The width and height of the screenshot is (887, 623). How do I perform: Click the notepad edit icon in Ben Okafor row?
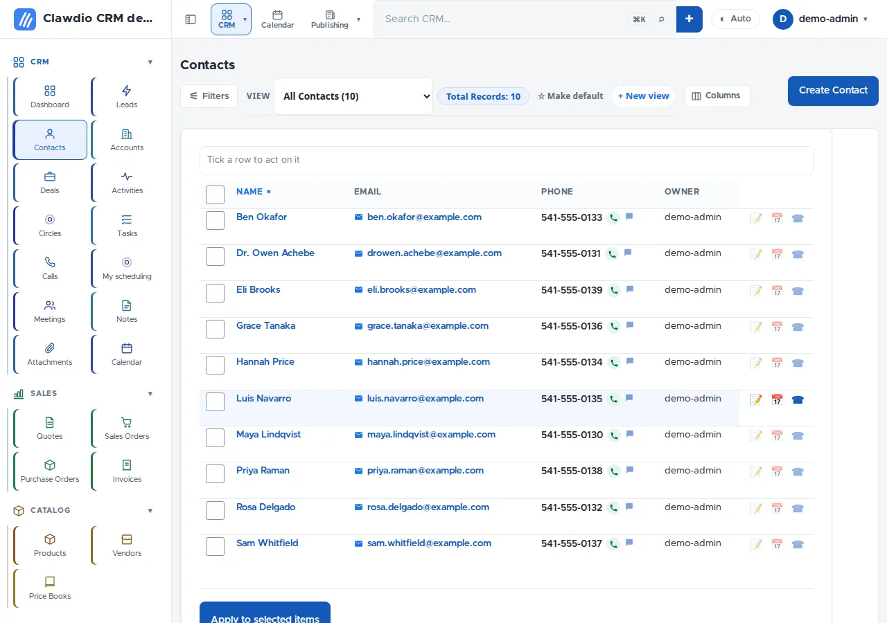756,218
